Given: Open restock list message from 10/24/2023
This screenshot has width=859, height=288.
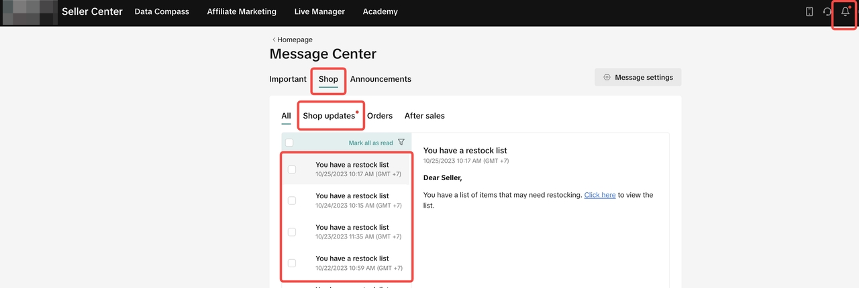Looking at the screenshot, I should coord(346,200).
